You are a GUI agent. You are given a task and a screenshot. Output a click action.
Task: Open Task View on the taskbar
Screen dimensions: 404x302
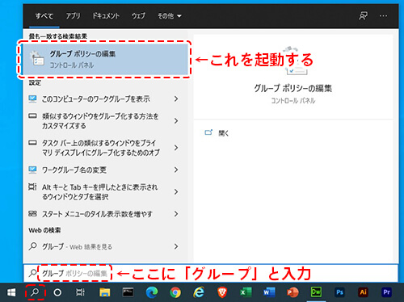pyautogui.click(x=80, y=292)
